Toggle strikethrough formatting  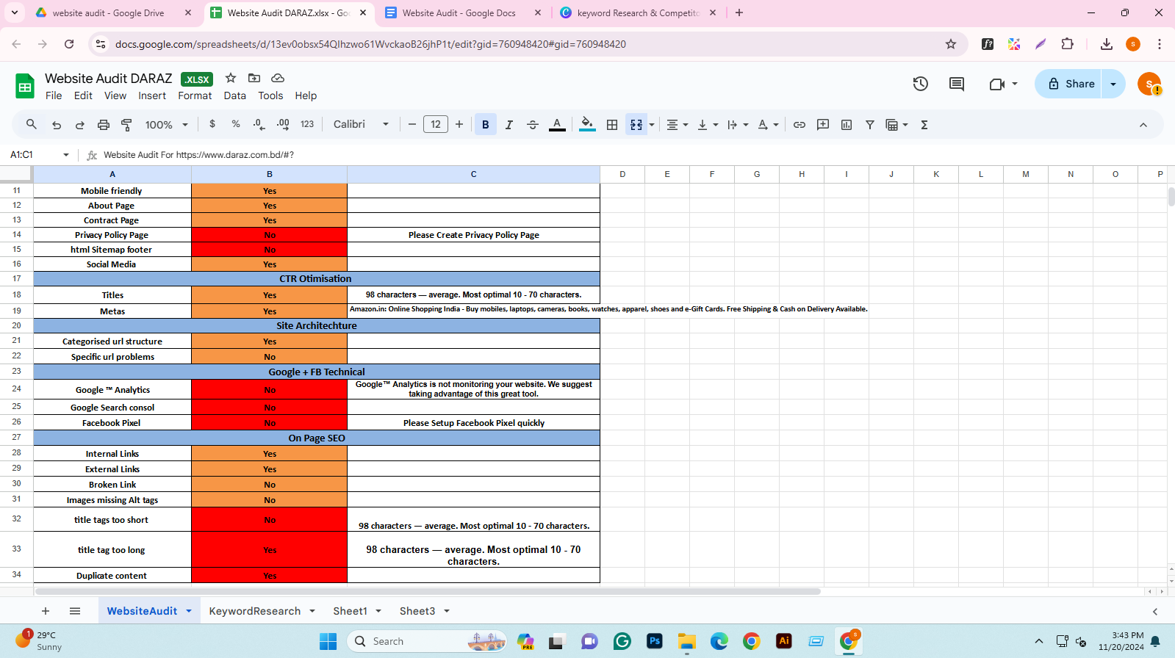(x=533, y=125)
